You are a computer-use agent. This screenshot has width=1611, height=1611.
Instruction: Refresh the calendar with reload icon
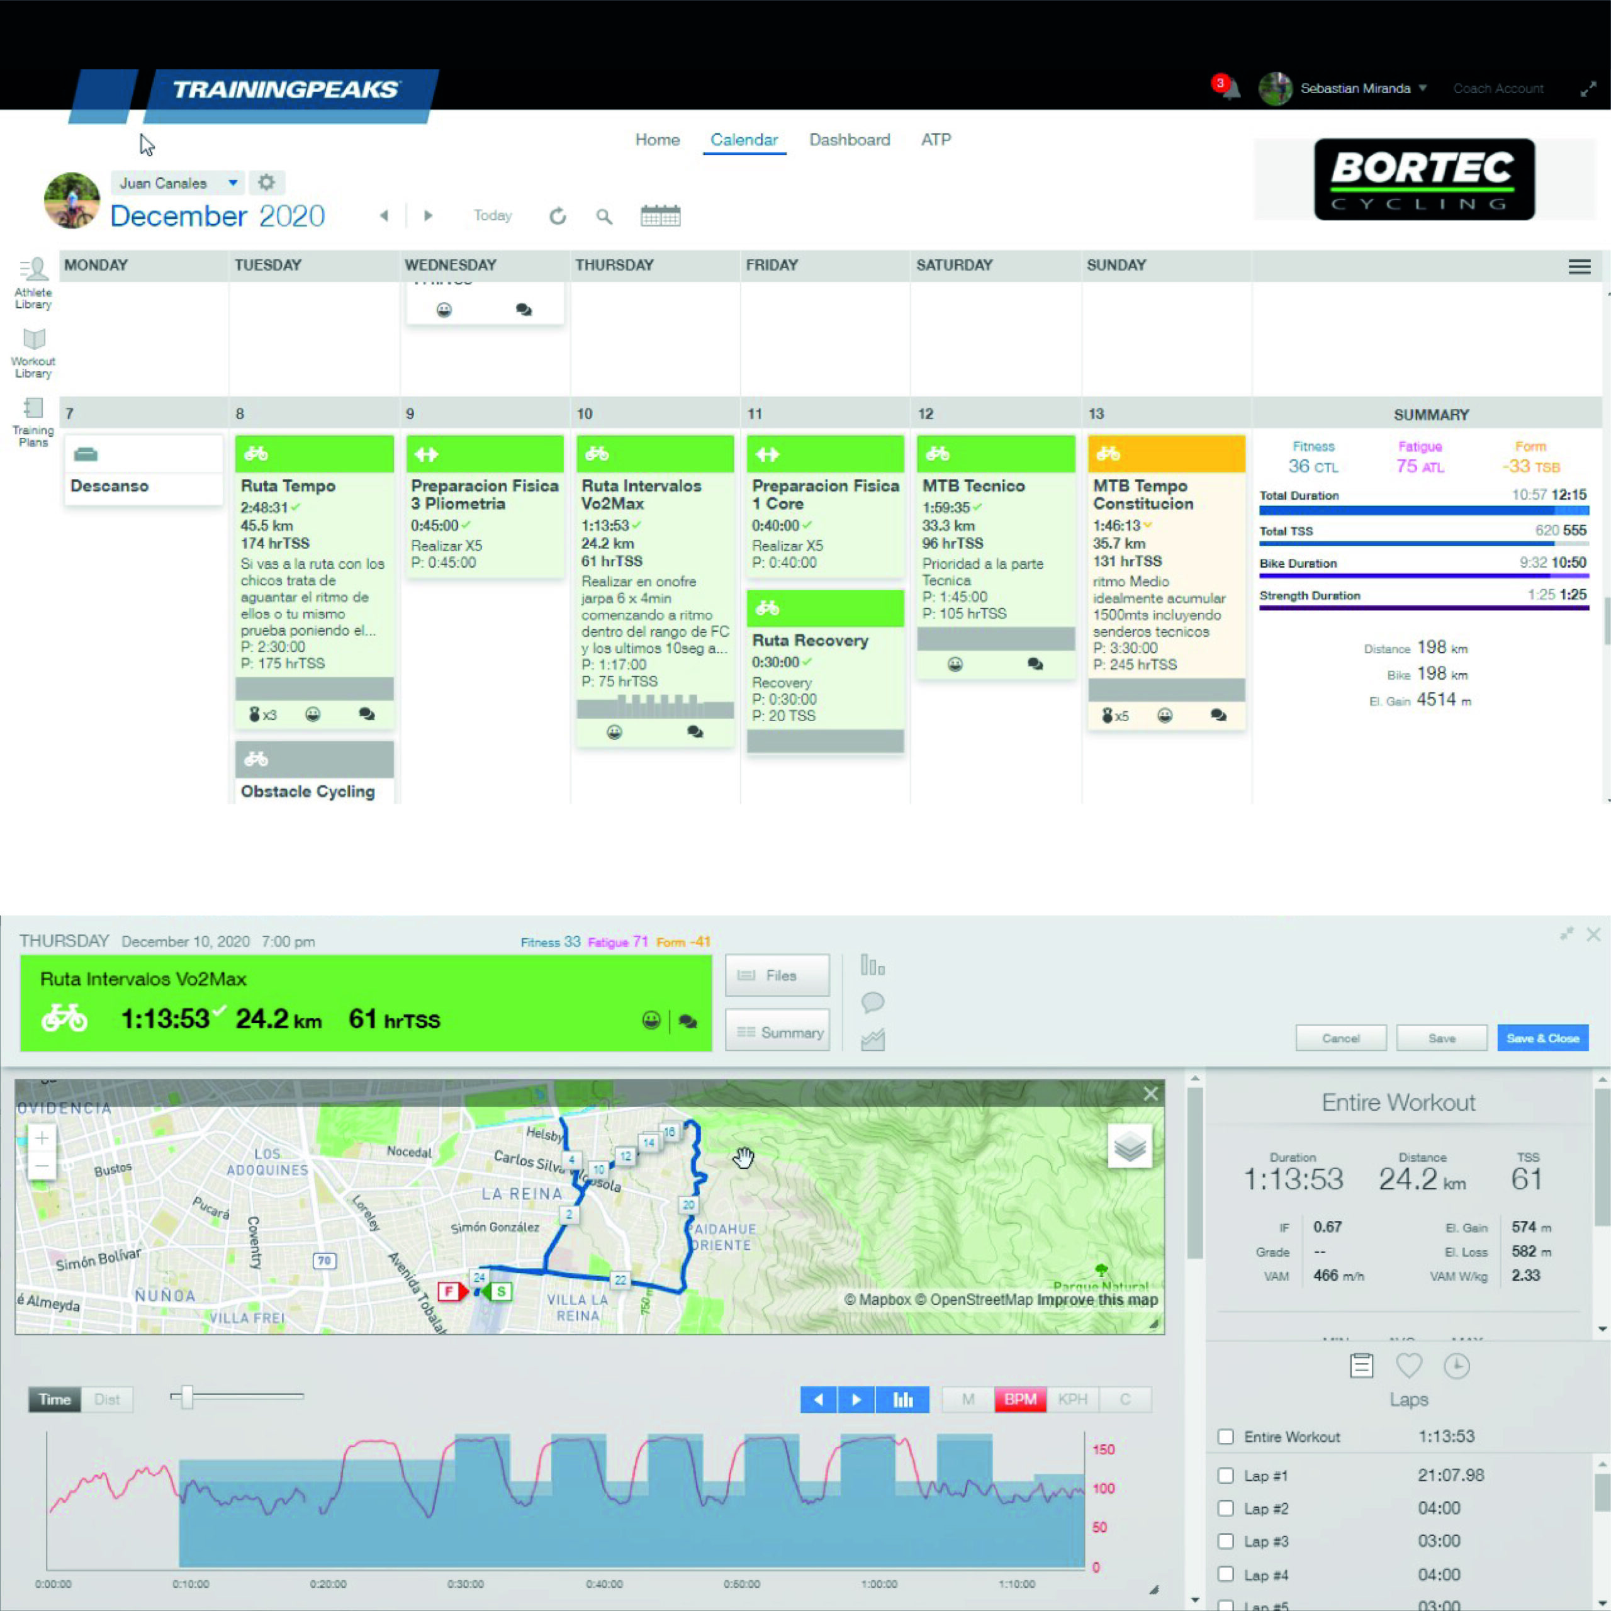click(x=558, y=216)
